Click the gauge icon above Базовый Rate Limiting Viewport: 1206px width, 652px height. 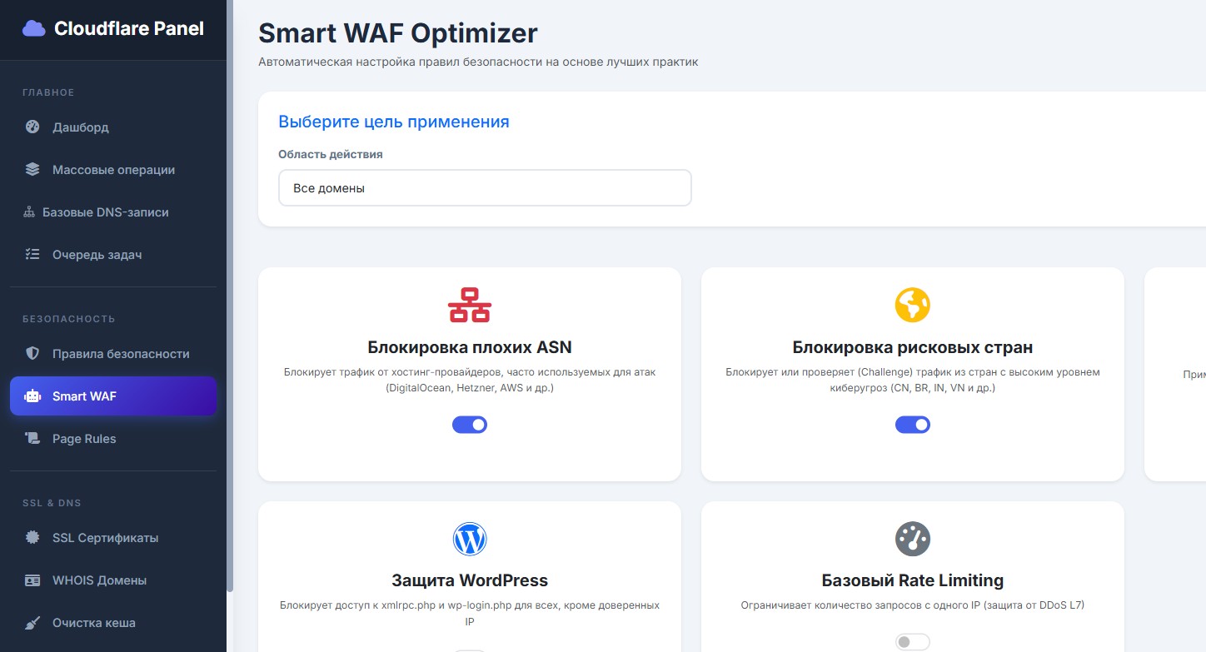click(913, 539)
